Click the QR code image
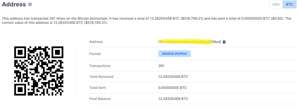 click(x=39, y=71)
